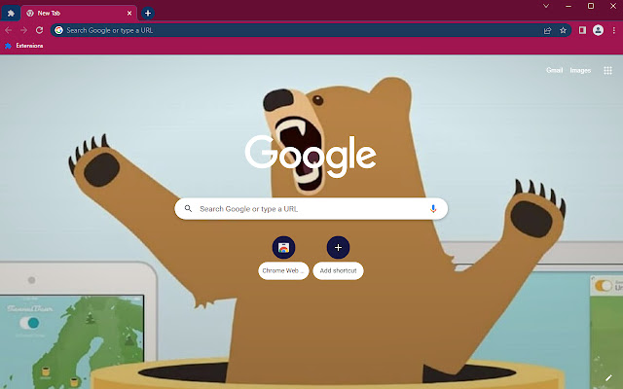
Task: Open the Chrome Web Store shortcut icon
Action: pos(283,247)
